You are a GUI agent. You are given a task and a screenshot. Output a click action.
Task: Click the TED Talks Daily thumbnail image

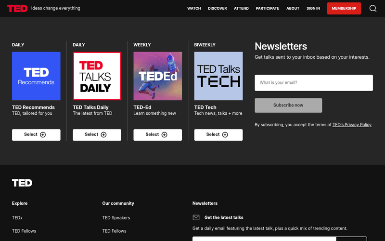97,76
